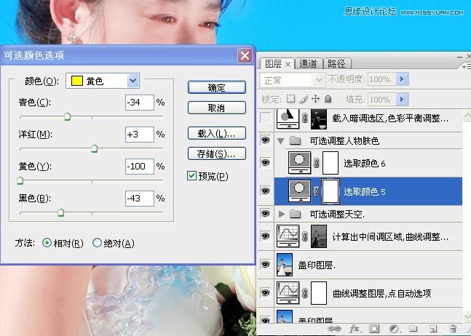Open the 填充 slider arrow
Image resolution: width=471 pixels, height=336 pixels.
click(x=402, y=99)
